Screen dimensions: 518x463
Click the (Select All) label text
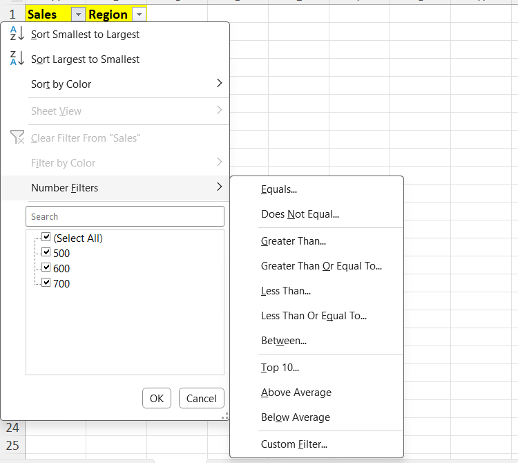(78, 238)
